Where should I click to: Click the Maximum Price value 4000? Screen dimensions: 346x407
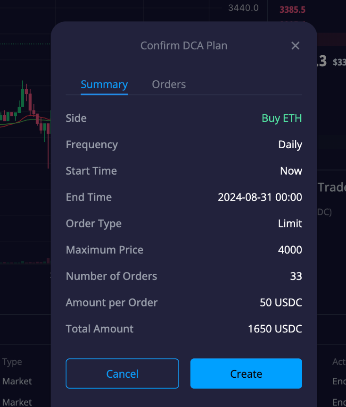tap(290, 250)
